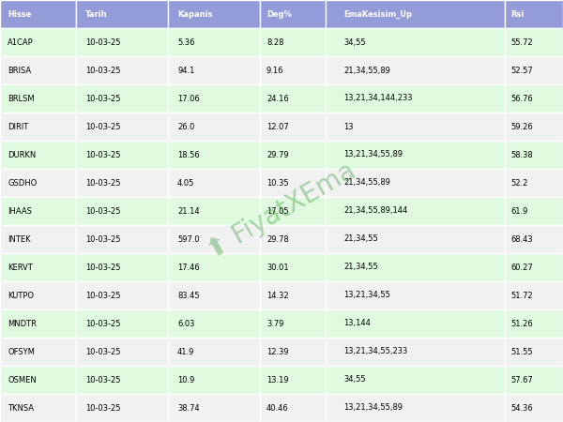Click change value 12.07 in DIRIT row

coord(278,127)
